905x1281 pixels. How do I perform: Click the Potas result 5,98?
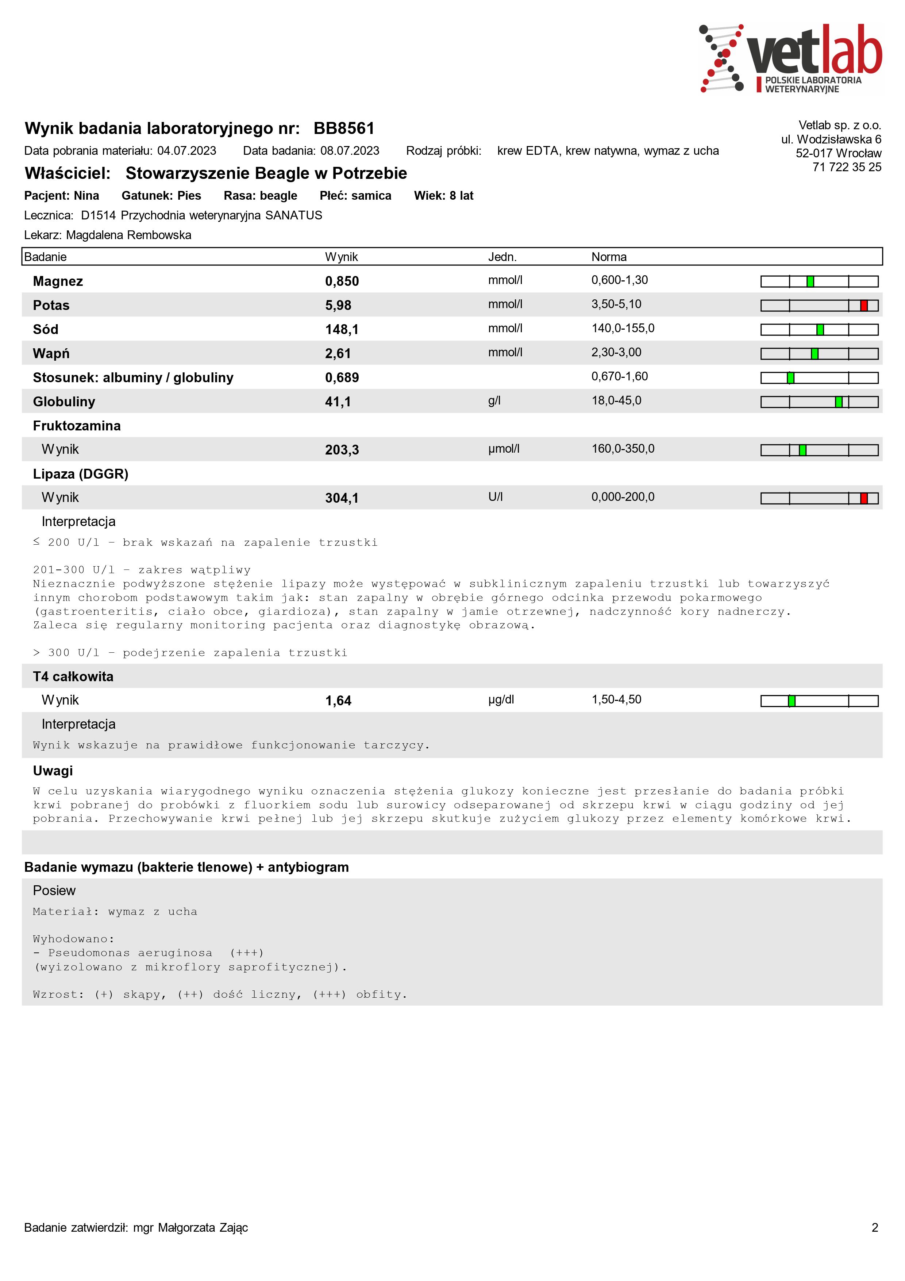(x=338, y=305)
